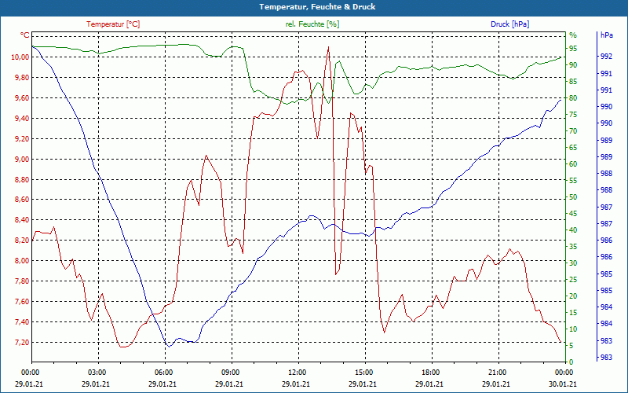Click the "9,20" temperature axis value
This screenshot has width=628, height=393.
pos(22,139)
